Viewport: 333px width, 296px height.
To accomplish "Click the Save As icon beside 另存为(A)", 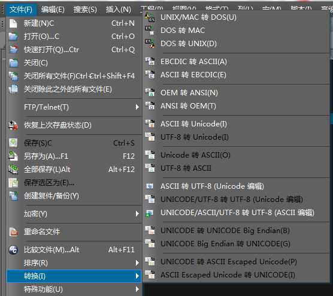I will [x=13, y=156].
